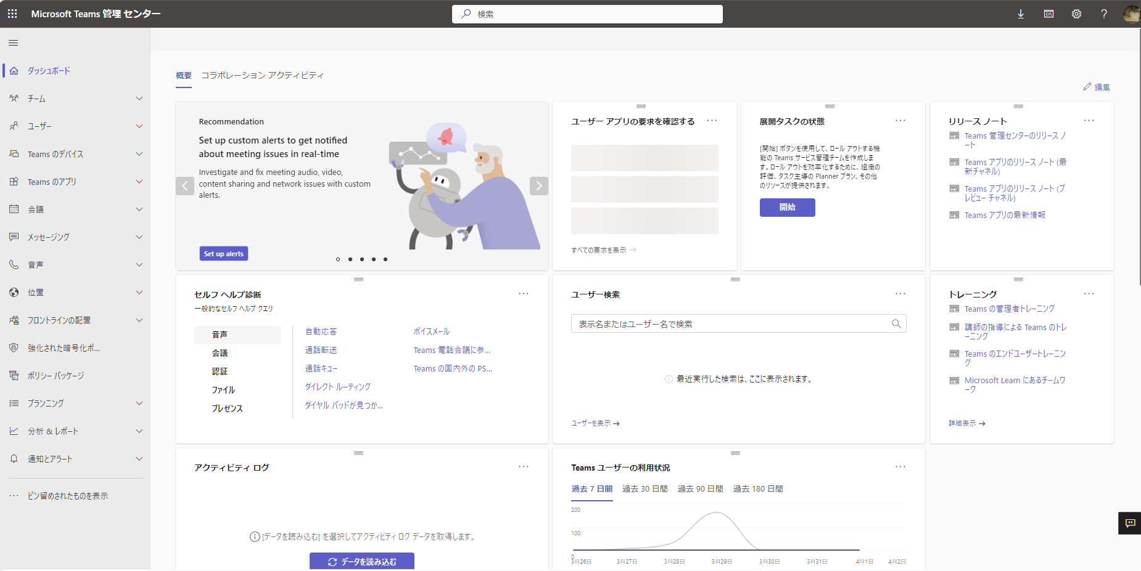The width and height of the screenshot is (1141, 571).
Task: Open the feedback chat icon button
Action: pos(1130,523)
